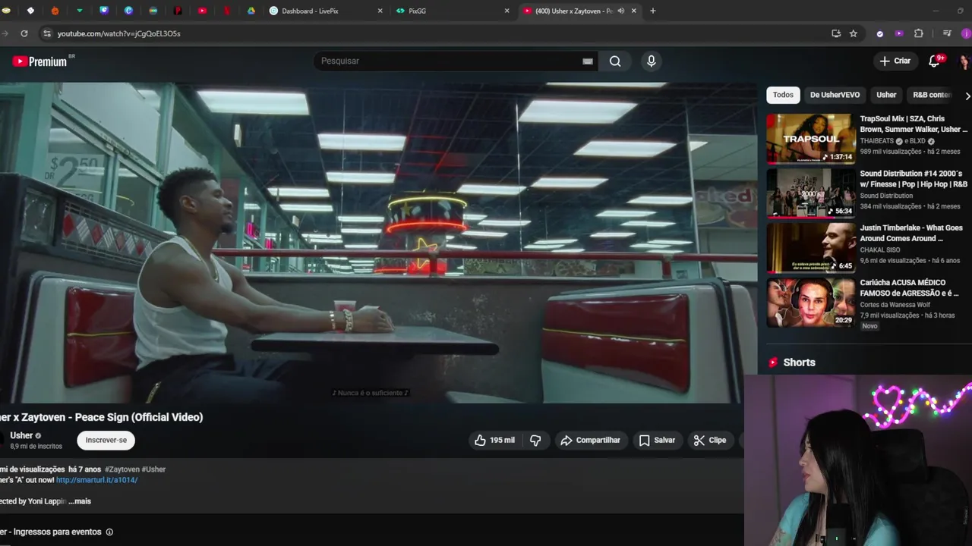Open a new browser tab
The width and height of the screenshot is (972, 546).
[x=653, y=11]
